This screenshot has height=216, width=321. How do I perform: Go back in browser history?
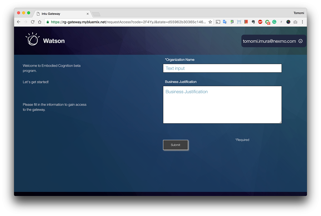[x=19, y=22]
